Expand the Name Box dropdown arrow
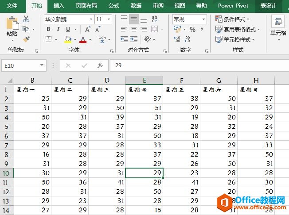The height and width of the screenshot is (215, 289). click(42, 65)
